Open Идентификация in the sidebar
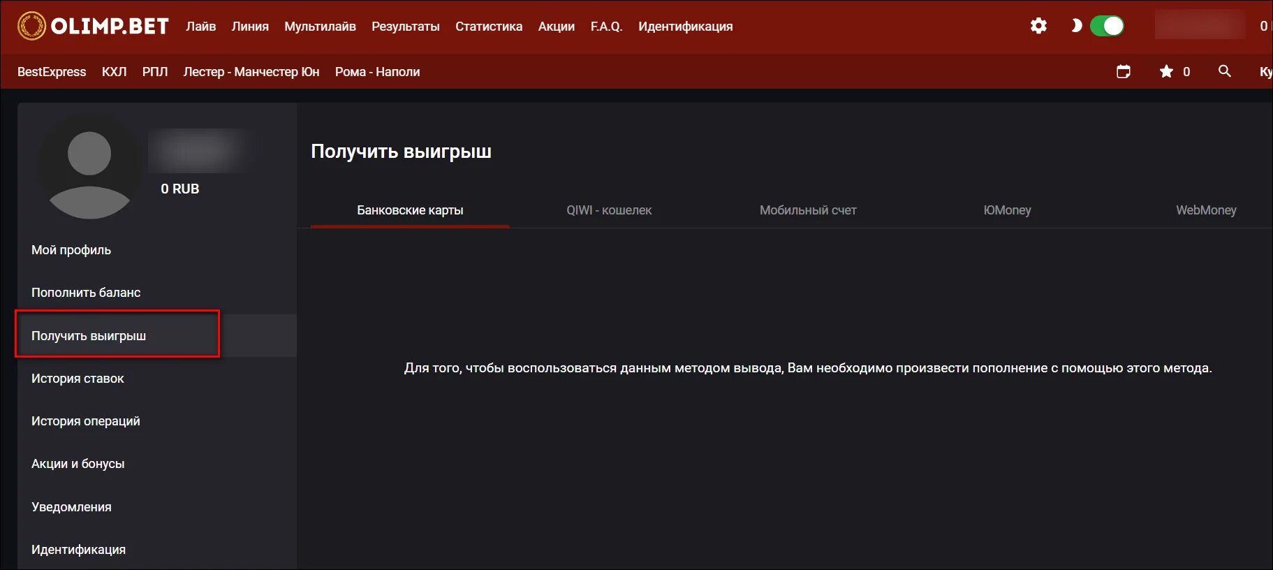Screen dimensions: 1273x570 157,550
